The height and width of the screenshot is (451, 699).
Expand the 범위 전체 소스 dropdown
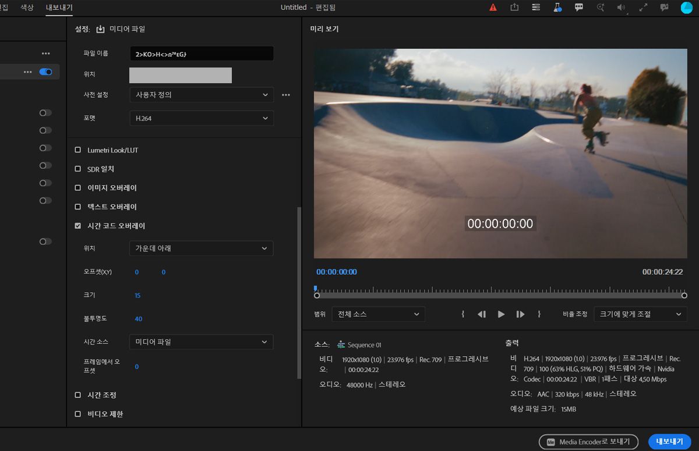click(378, 314)
